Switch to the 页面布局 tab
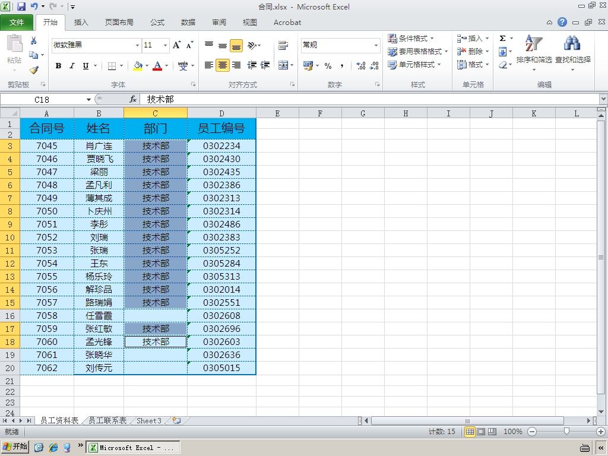 (119, 23)
